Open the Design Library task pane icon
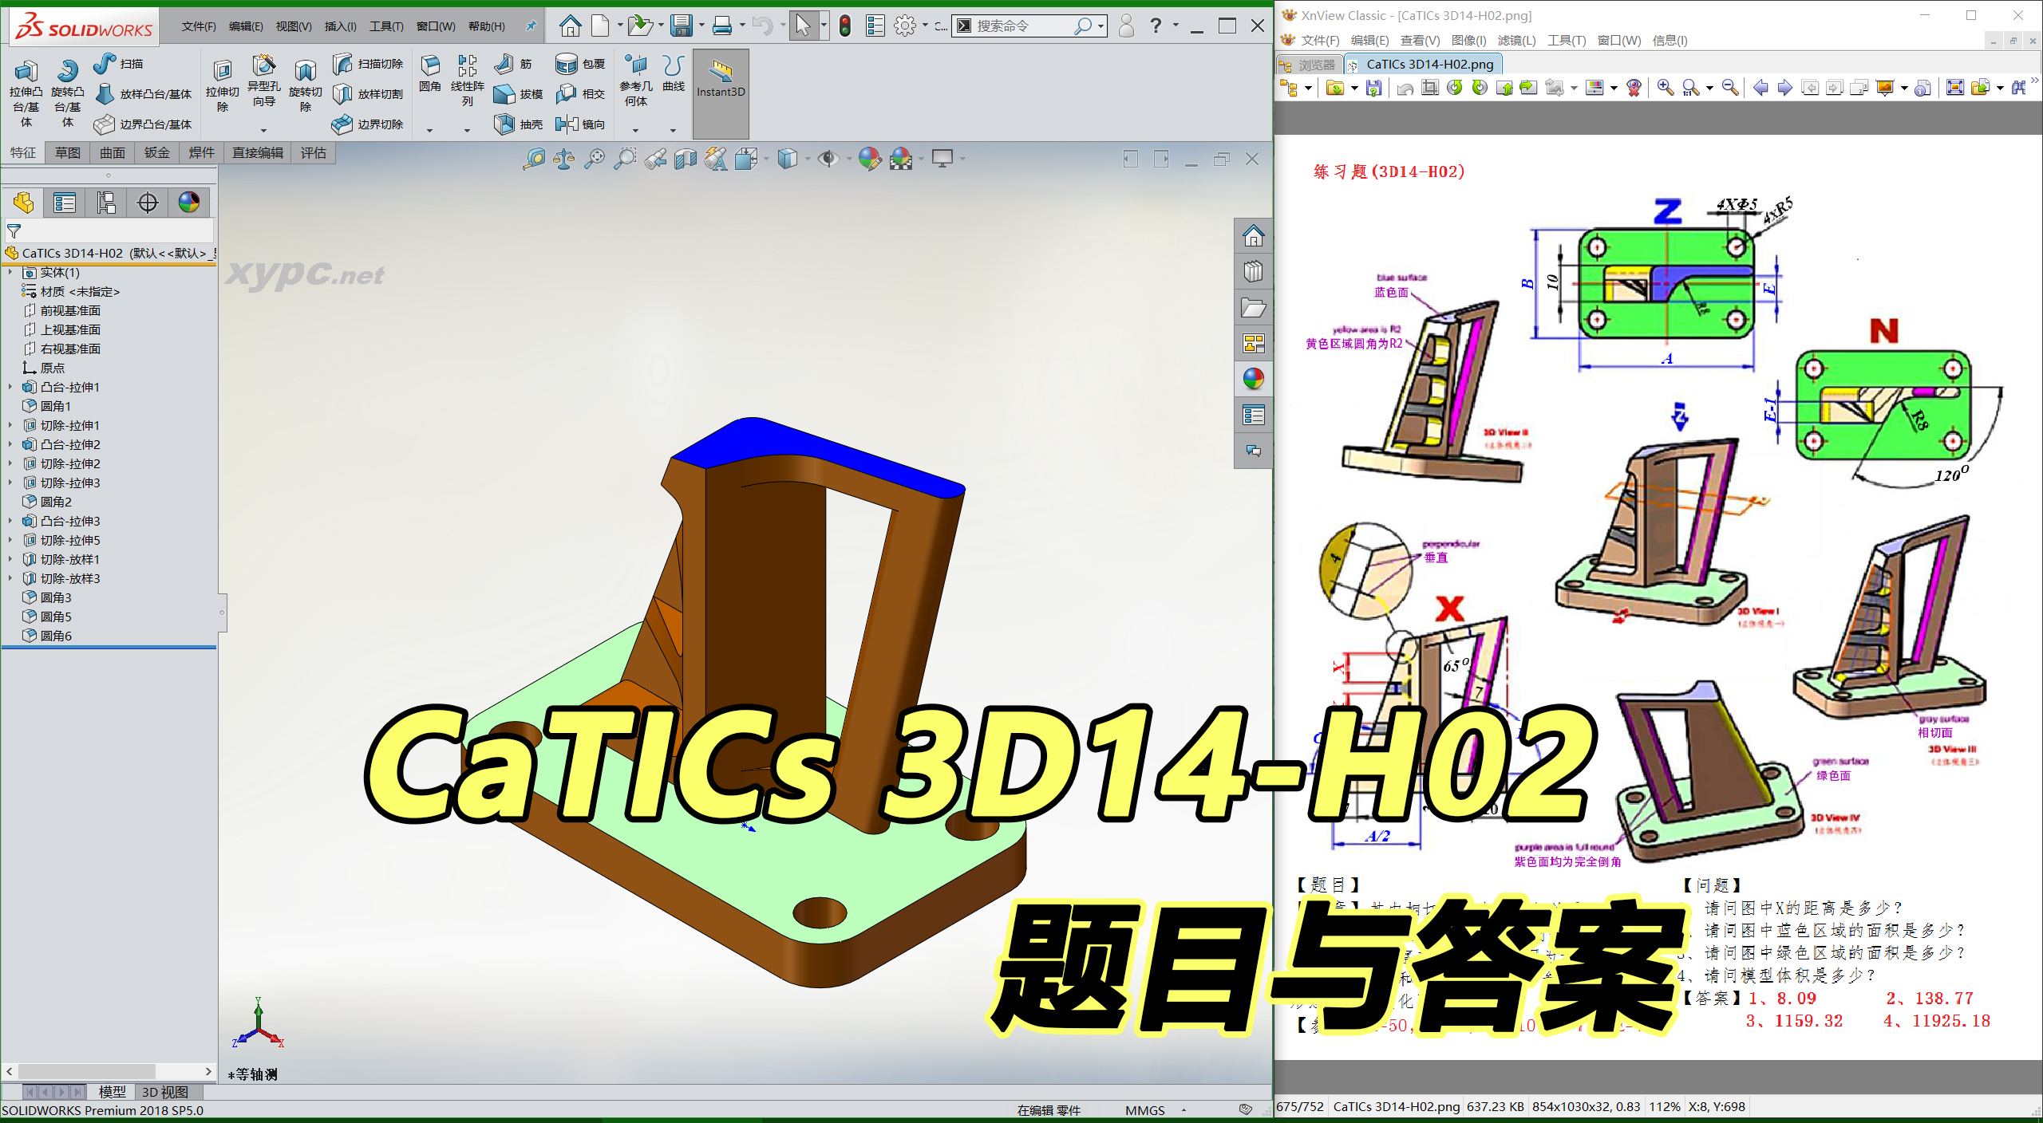 coord(1253,272)
